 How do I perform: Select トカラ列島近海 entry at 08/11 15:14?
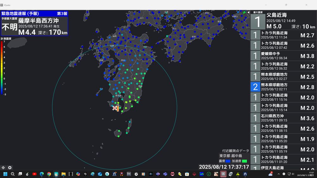click(283, 107)
